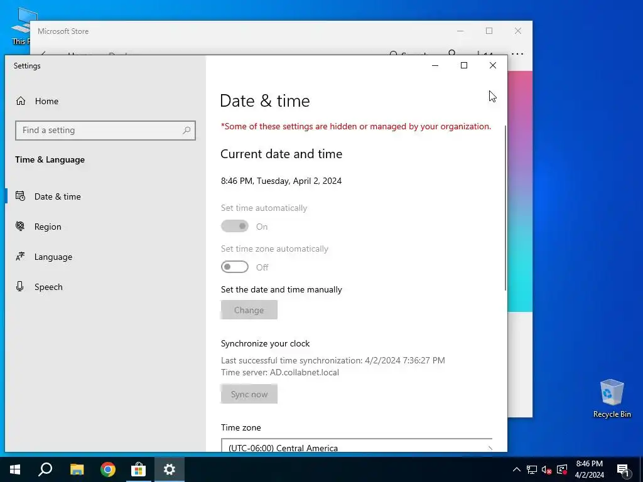Screen dimensions: 643x482
Task: Open the Windows Start menu
Action: tap(15, 469)
